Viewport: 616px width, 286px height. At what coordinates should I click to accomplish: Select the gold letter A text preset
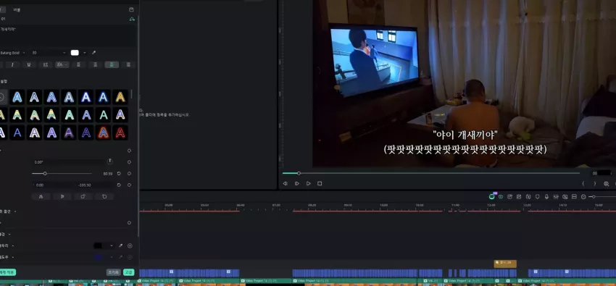[120, 97]
